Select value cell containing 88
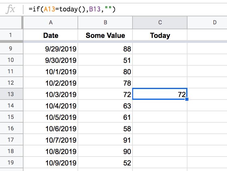The width and height of the screenshot is (227, 171). pos(105,49)
